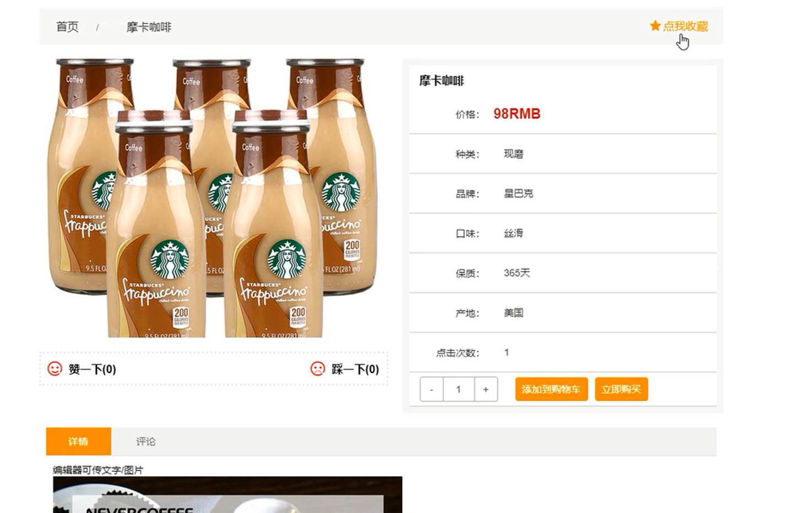Click the 价格 label

pyautogui.click(x=467, y=114)
